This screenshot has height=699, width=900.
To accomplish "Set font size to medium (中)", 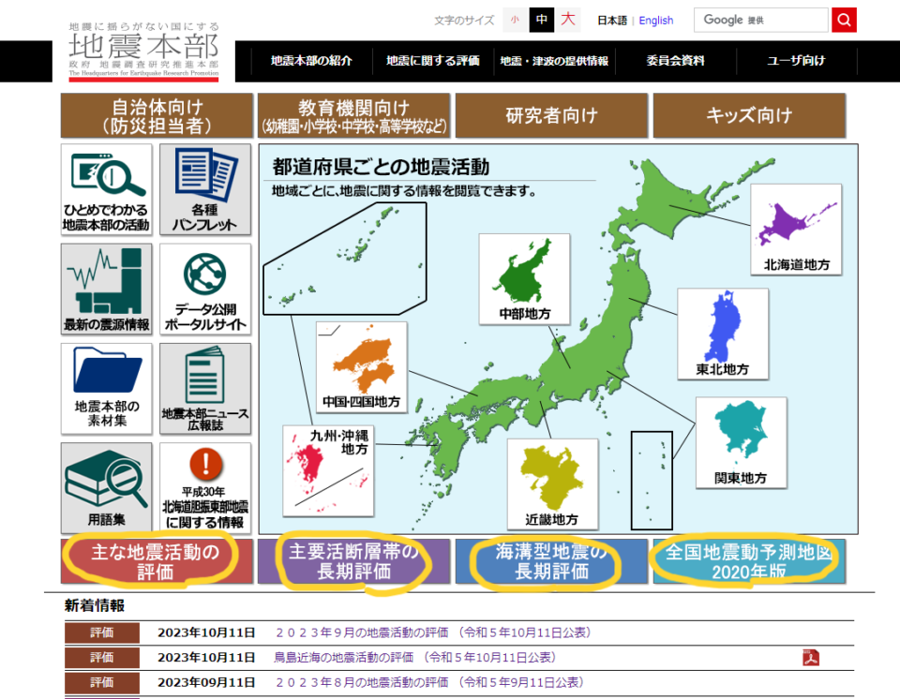I will pos(541,20).
